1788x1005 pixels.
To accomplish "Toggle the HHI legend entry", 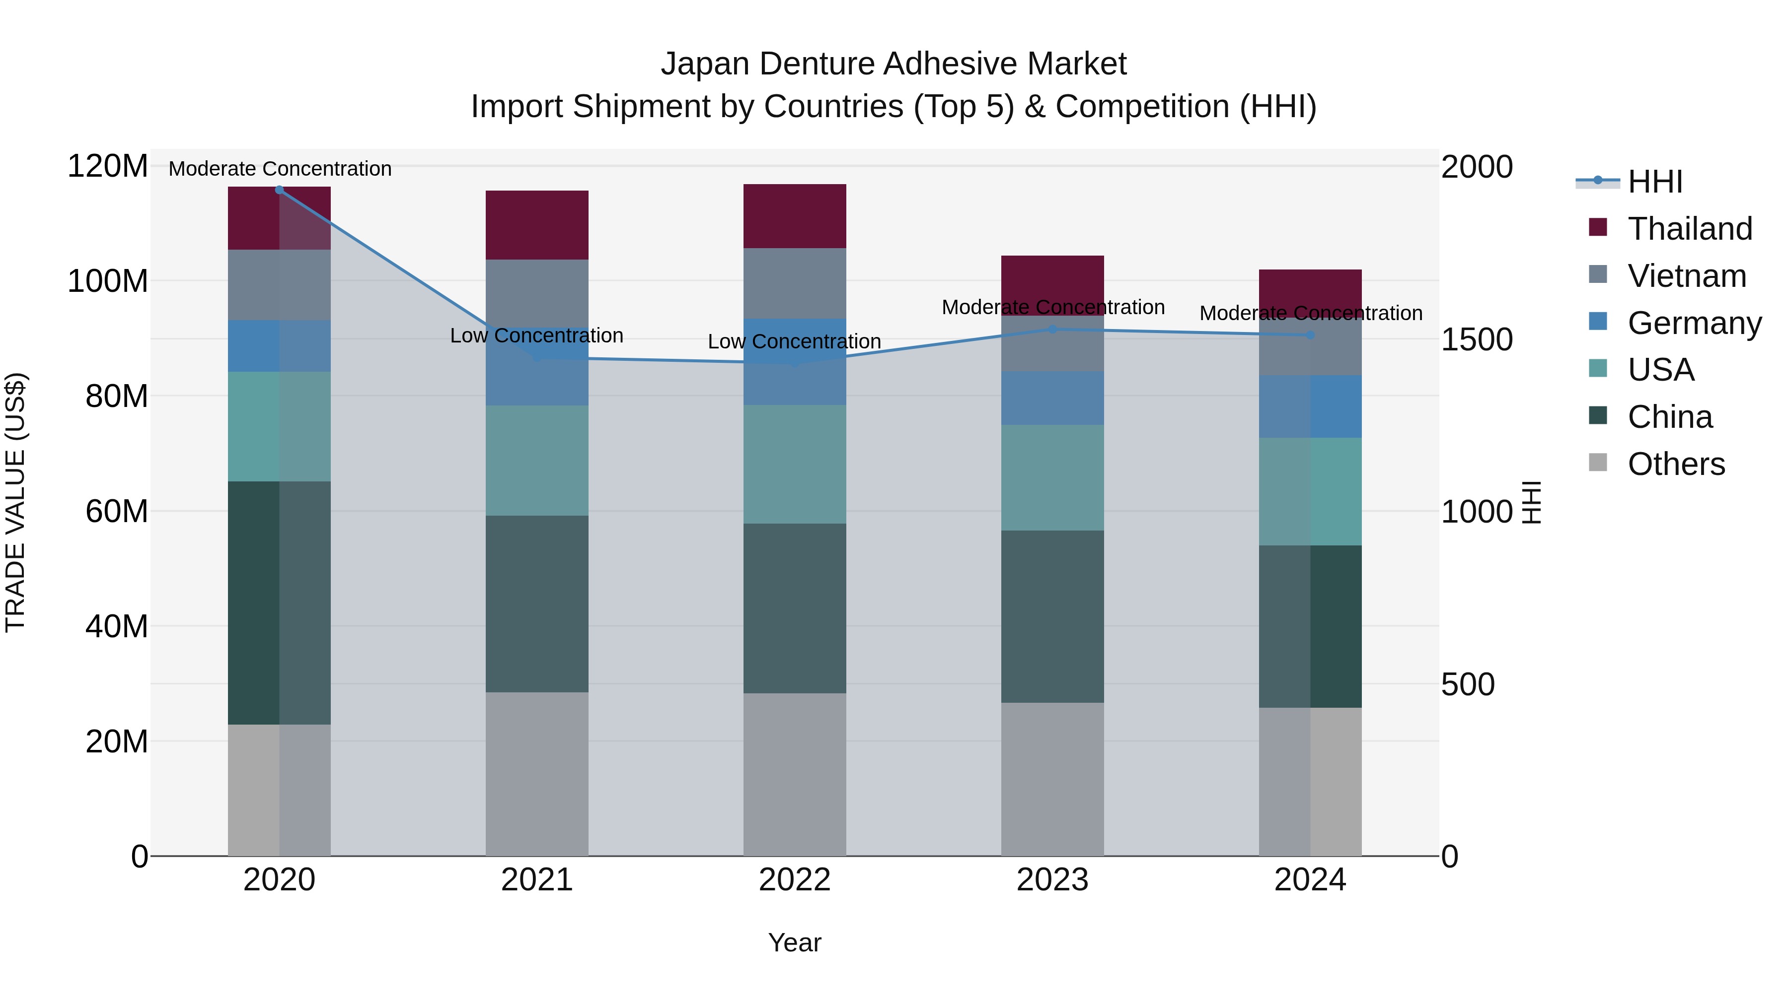I will [1630, 182].
